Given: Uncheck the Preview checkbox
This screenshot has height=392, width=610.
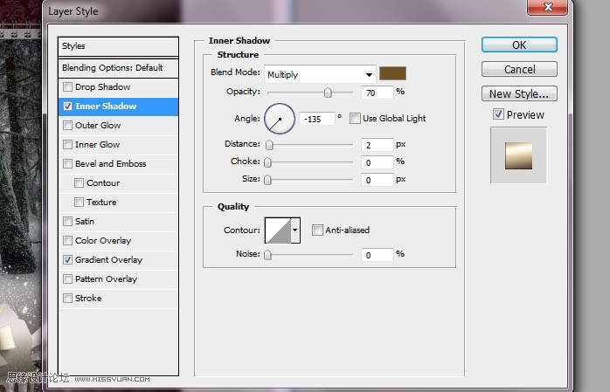Looking at the screenshot, I should coord(498,114).
